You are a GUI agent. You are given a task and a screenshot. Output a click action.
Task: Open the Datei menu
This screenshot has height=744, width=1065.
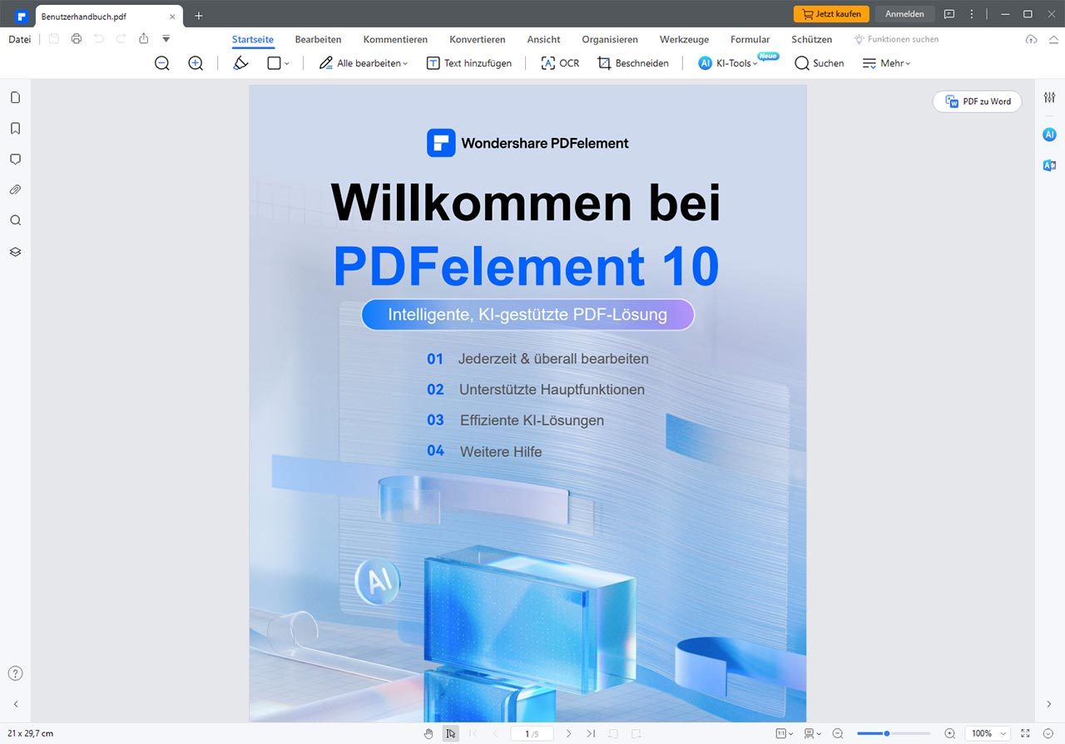coord(19,39)
